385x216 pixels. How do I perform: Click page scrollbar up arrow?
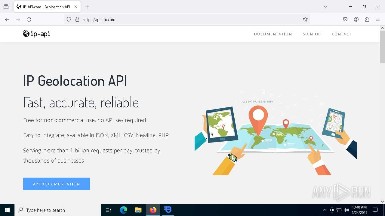(382, 28)
